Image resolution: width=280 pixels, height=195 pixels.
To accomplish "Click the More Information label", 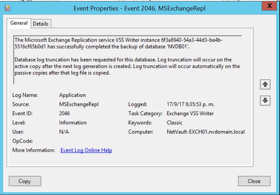I will (34, 150).
